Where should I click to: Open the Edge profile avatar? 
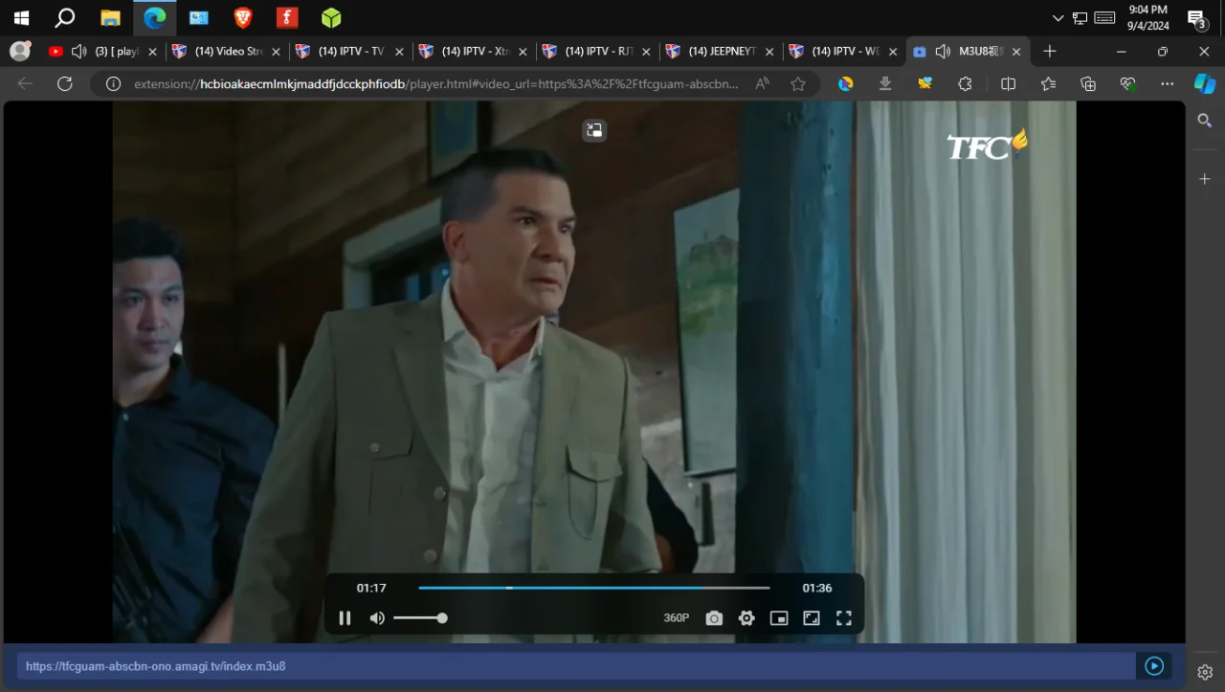pos(19,51)
